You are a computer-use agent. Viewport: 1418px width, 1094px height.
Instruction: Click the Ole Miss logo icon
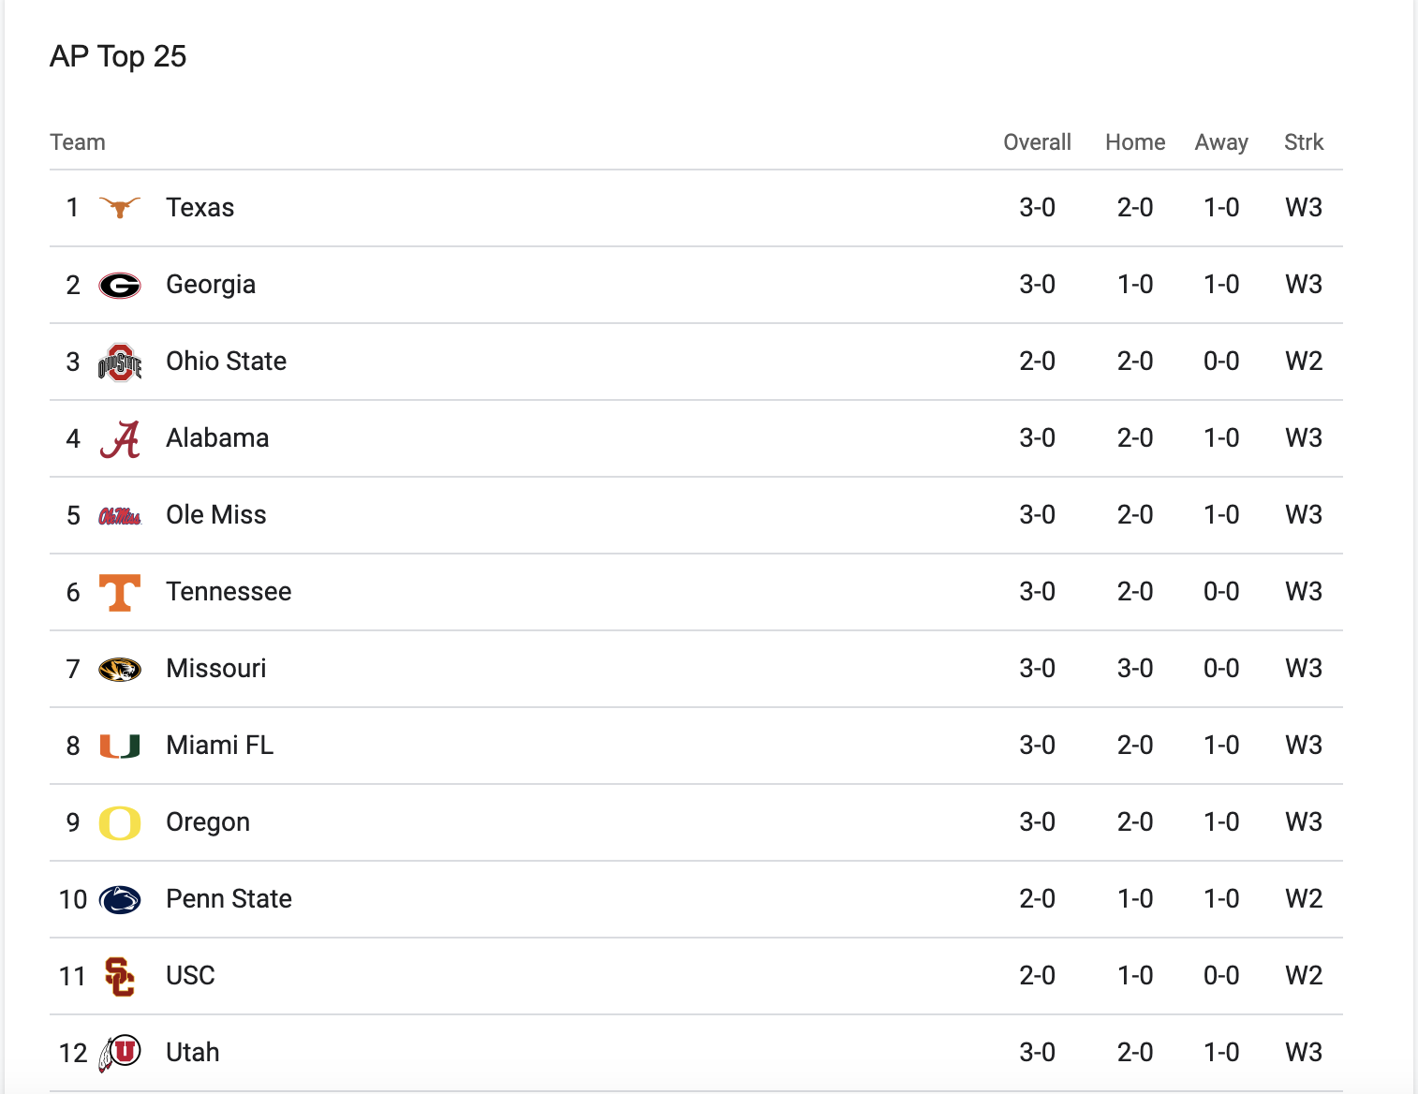coord(120,516)
